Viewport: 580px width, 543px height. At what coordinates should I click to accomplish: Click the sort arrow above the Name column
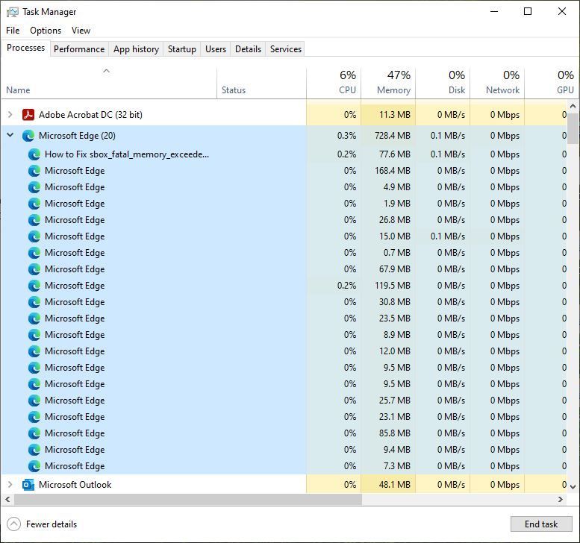107,71
